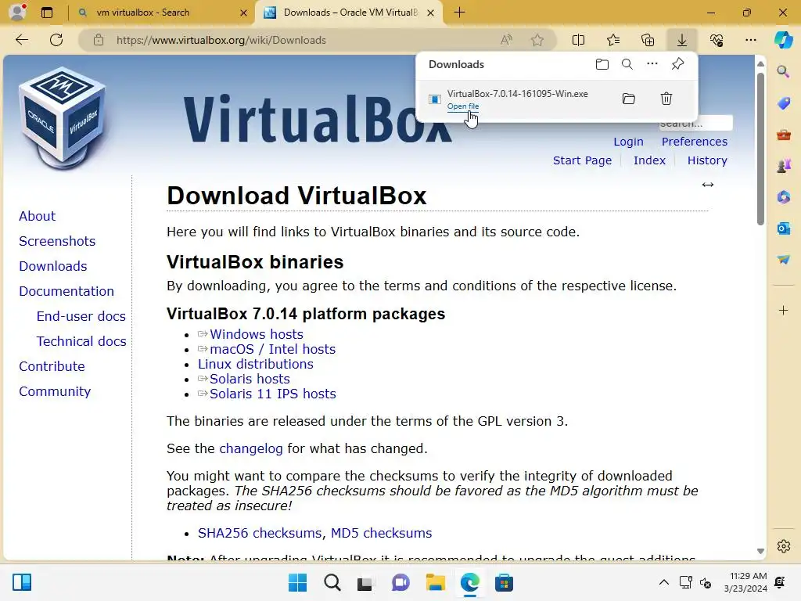Viewport: 801px width, 601px height.
Task: Open more options in Downloads panel
Action: pyautogui.click(x=652, y=64)
